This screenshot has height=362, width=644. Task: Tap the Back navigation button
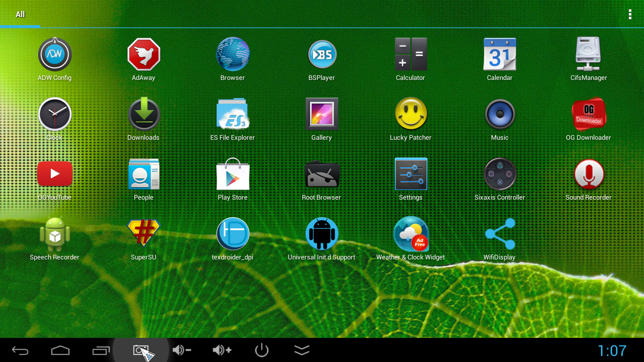(x=20, y=350)
